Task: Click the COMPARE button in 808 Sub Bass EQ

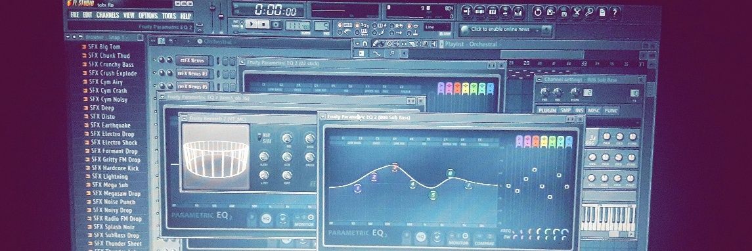Action: point(484,239)
